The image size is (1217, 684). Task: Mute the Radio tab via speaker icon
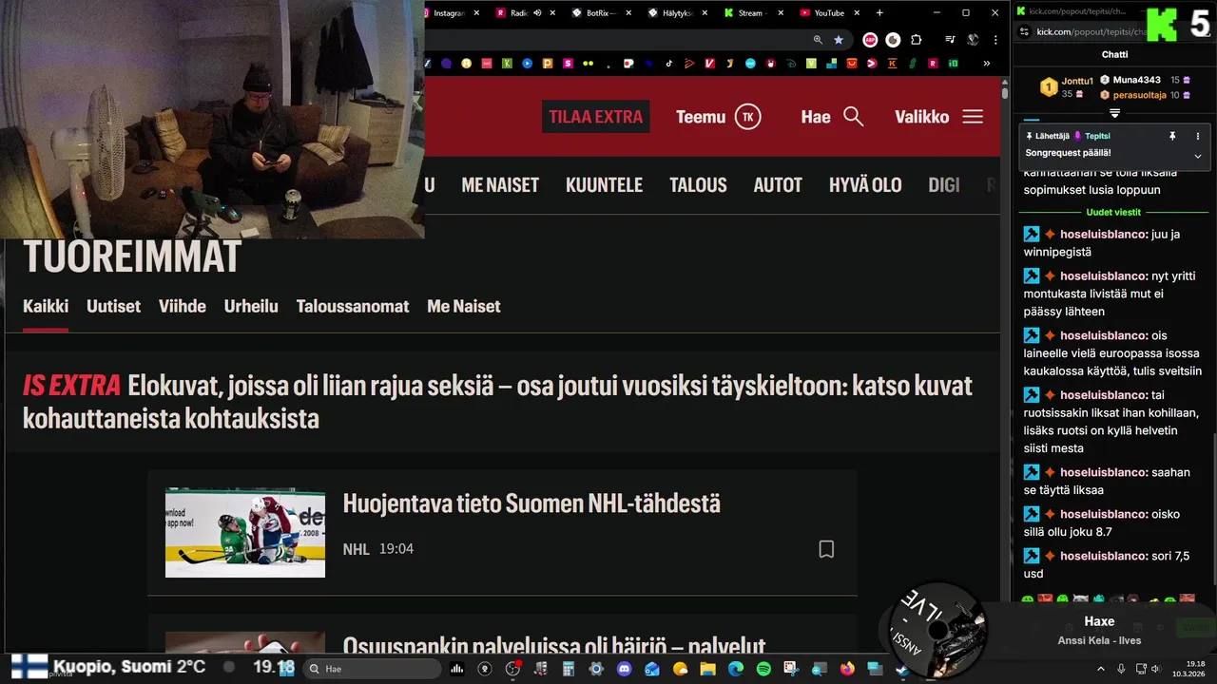click(537, 13)
